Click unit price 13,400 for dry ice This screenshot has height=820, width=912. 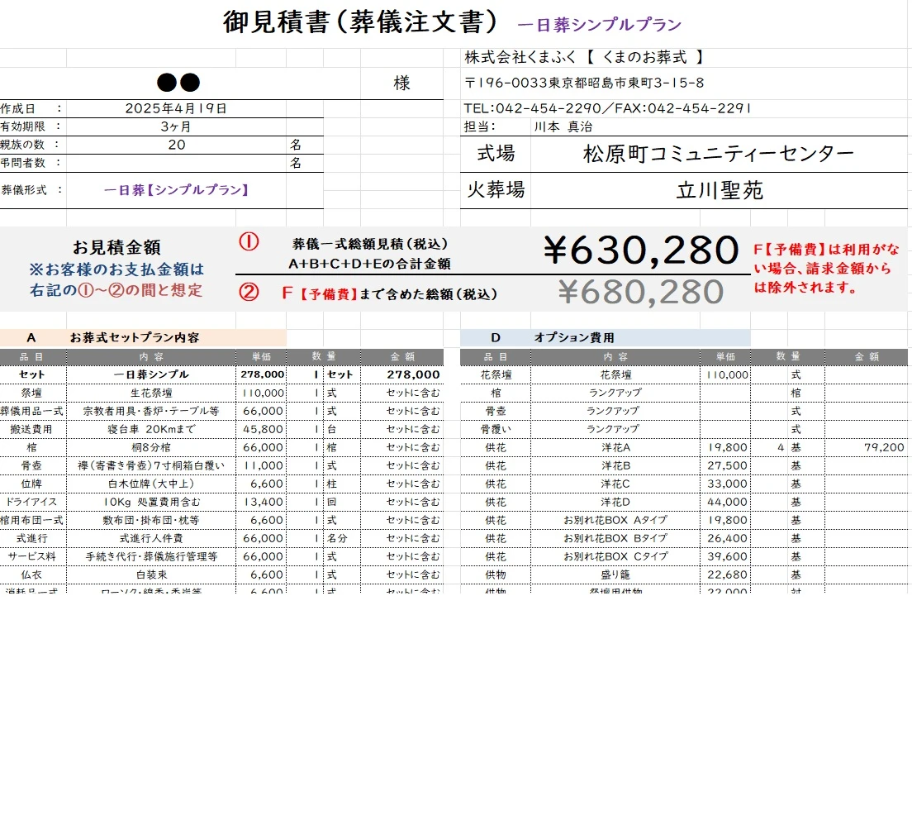pos(263,502)
